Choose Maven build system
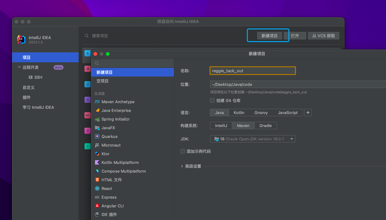This screenshot has height=220, width=386. (243, 125)
